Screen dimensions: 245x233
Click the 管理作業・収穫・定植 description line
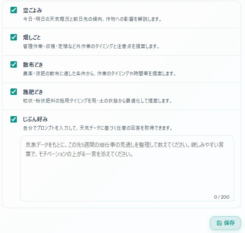click(x=91, y=46)
